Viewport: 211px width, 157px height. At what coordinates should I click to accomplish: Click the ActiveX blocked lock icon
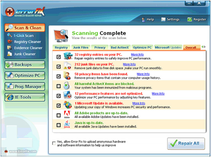tap(67, 85)
